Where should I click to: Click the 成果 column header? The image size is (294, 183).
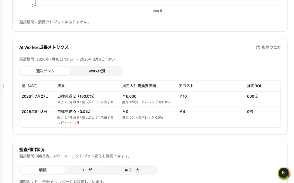click(61, 86)
